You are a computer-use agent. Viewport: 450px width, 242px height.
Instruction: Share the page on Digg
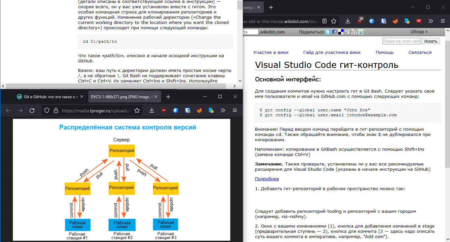click(348, 32)
